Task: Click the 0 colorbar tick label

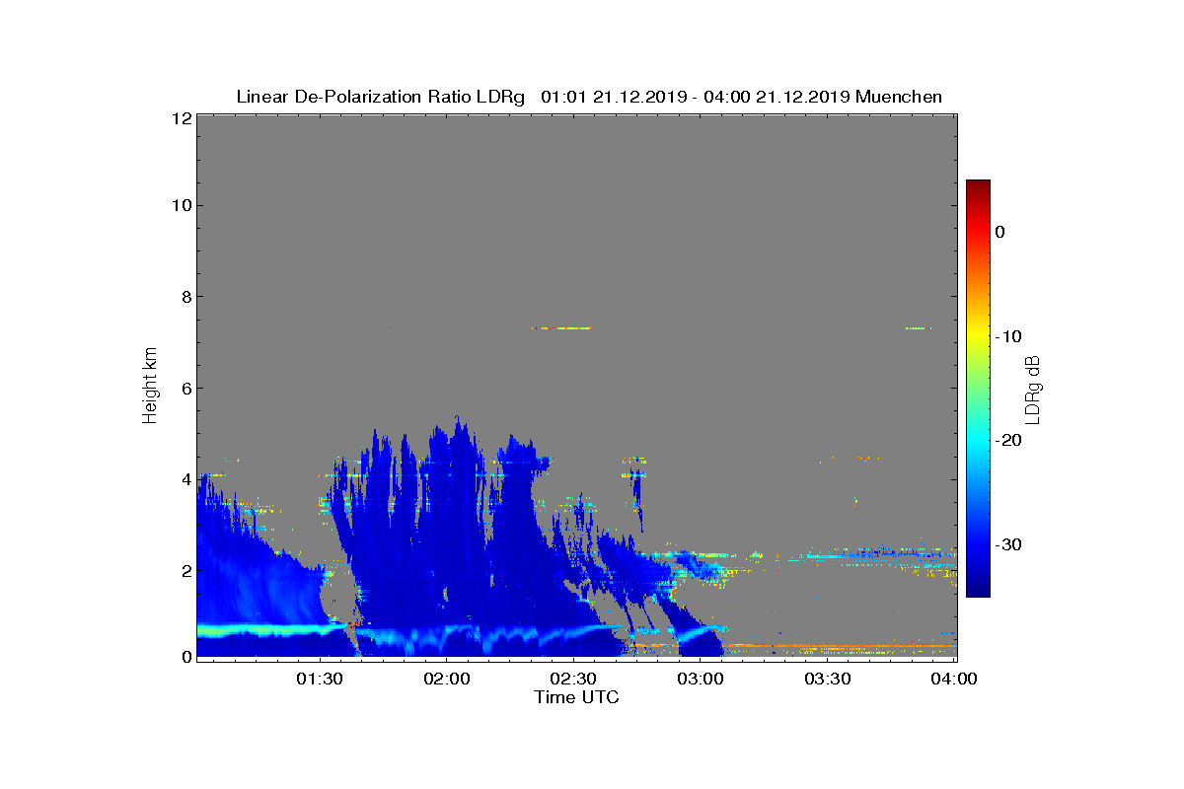Action: (1000, 232)
